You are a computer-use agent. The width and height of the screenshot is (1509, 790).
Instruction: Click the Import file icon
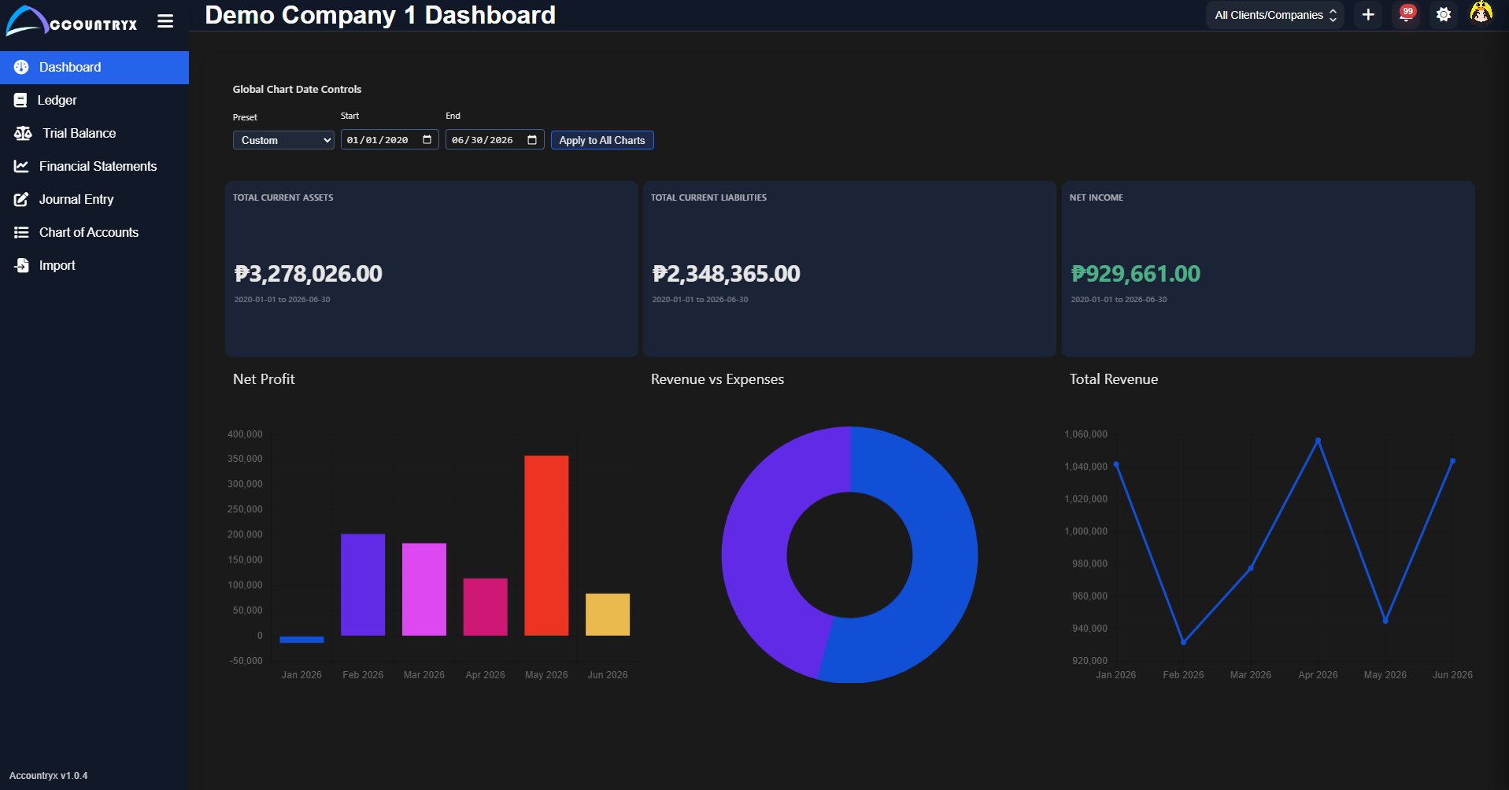coord(21,265)
